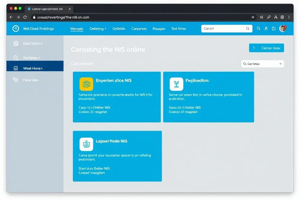Image resolution: width=300 pixels, height=200 pixels.
Task: Open the user avatar with notification badge
Action: [283, 28]
